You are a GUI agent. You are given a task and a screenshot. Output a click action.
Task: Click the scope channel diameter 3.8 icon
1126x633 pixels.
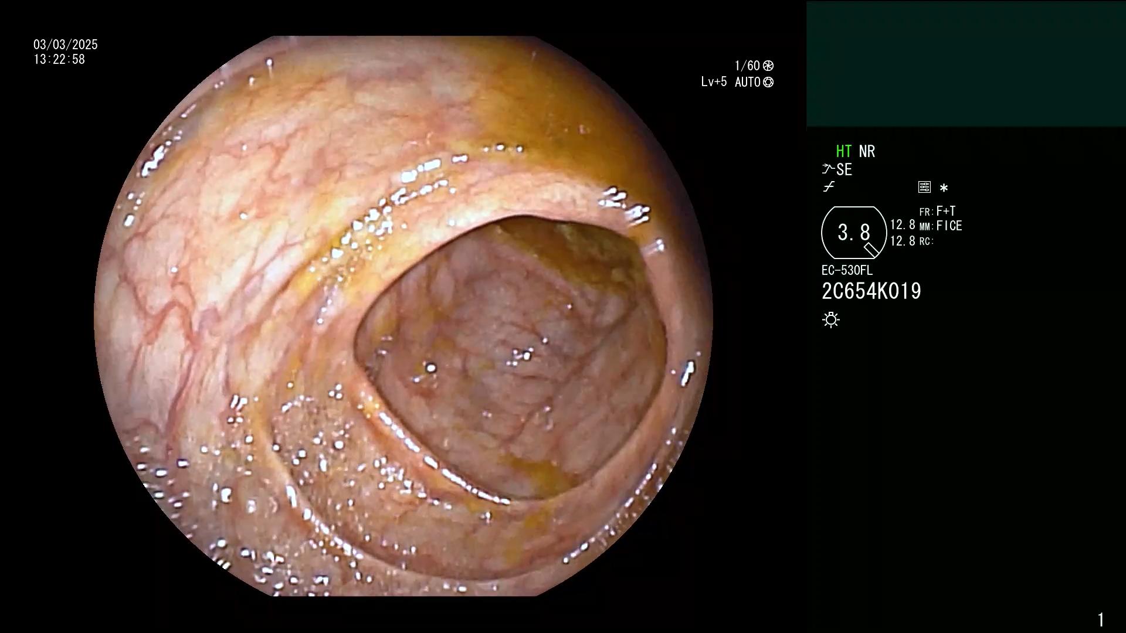tap(854, 233)
